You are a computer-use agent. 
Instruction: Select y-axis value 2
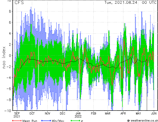tap(10, 45)
